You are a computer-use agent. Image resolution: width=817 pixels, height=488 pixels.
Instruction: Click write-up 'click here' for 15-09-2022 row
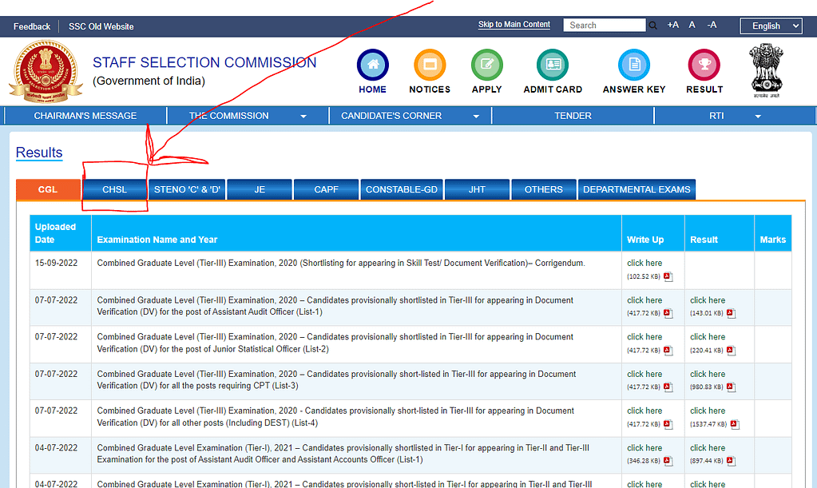[x=644, y=263]
